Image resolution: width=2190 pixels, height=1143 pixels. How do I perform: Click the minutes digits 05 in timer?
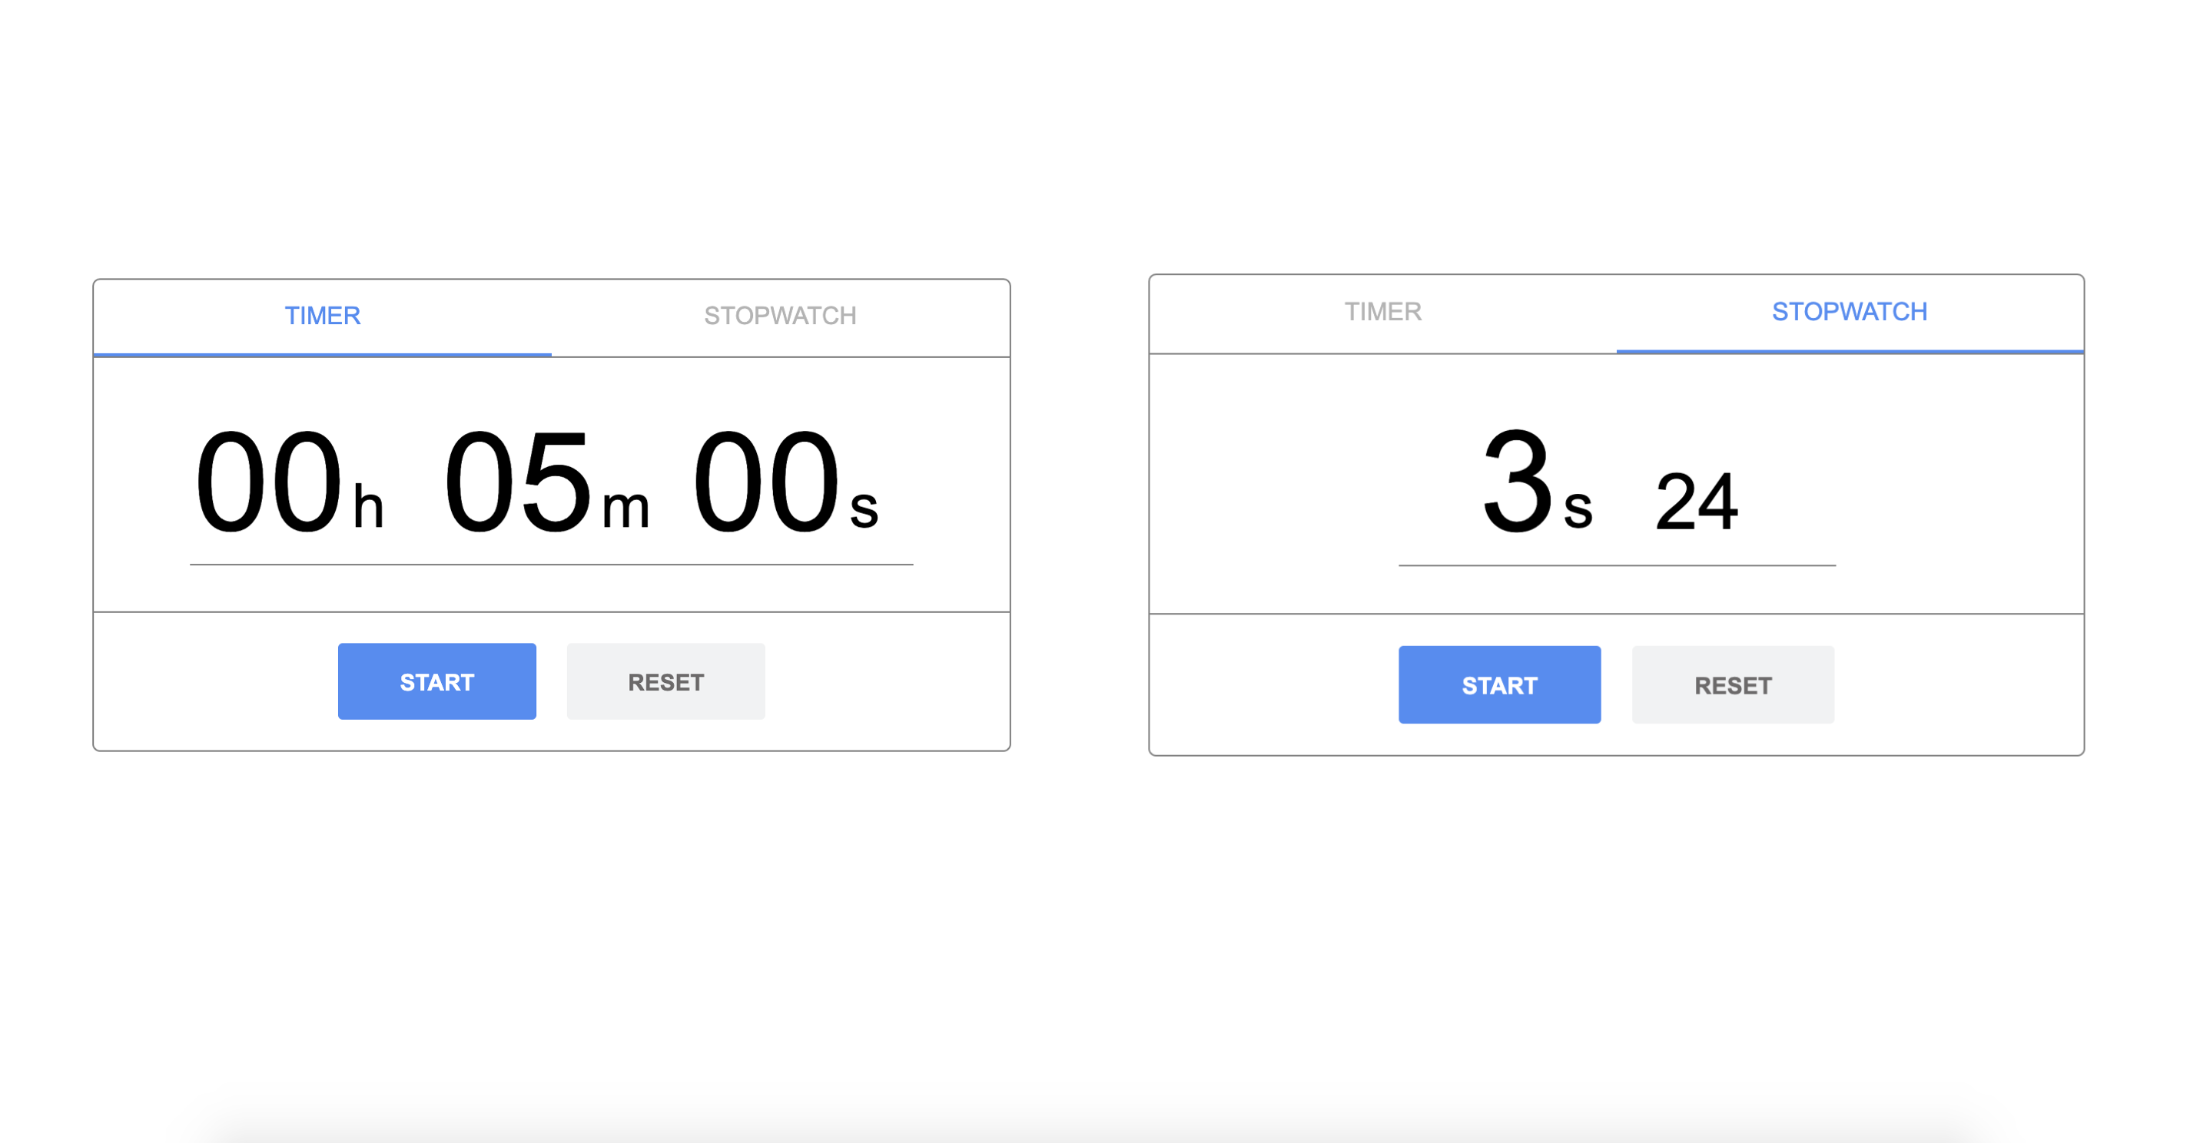coord(517,482)
